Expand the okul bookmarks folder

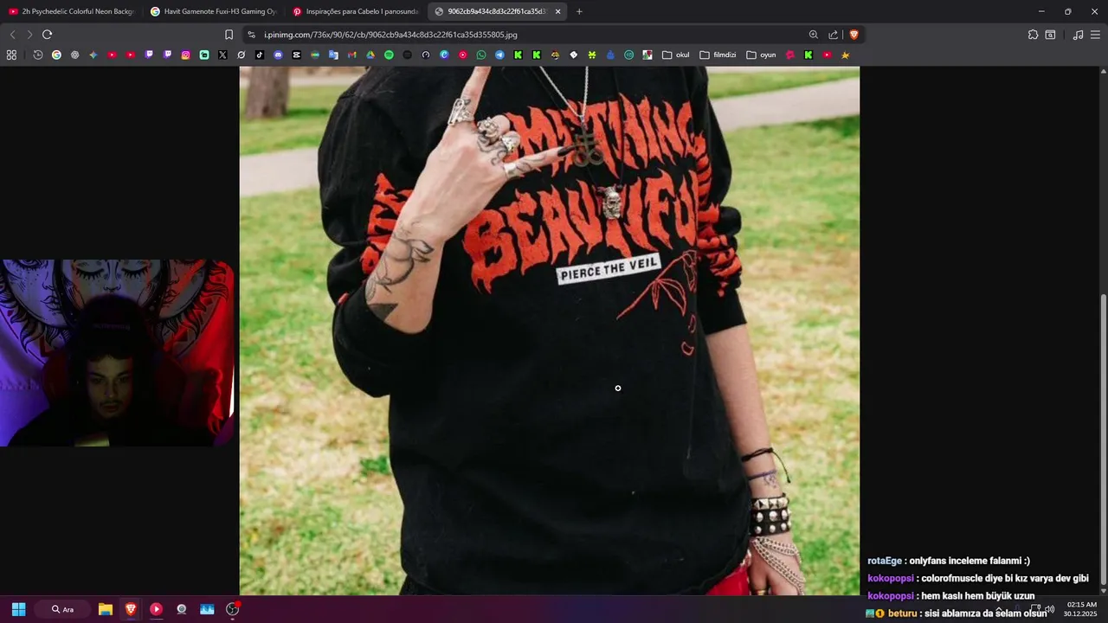coord(676,55)
